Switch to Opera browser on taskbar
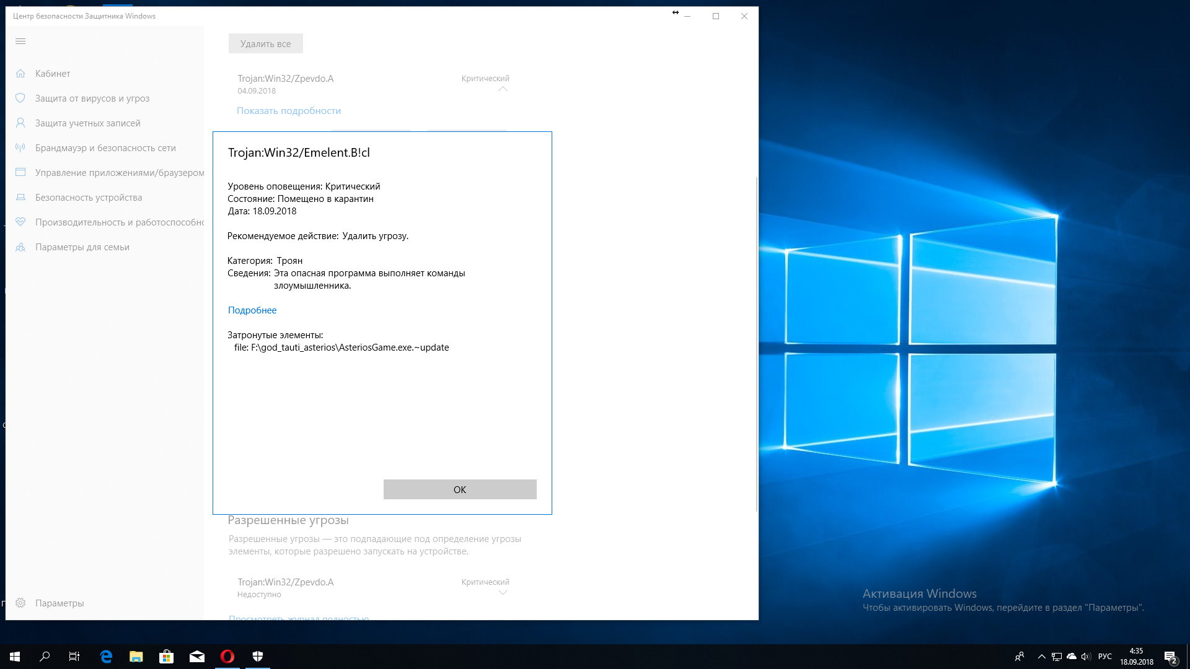 point(227,657)
